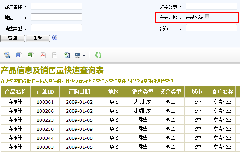Select the order ID 100361 cell
This screenshot has width=240, height=152.
tap(45, 102)
